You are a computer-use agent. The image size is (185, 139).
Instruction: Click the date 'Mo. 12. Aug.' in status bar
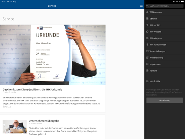[x=12, y=1]
